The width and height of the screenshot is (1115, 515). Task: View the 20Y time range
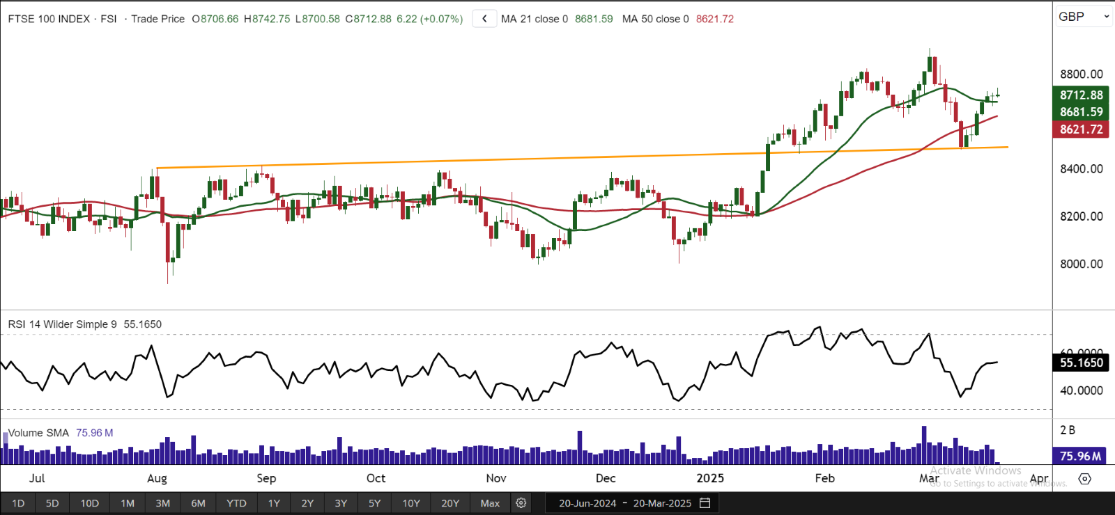coord(450,503)
